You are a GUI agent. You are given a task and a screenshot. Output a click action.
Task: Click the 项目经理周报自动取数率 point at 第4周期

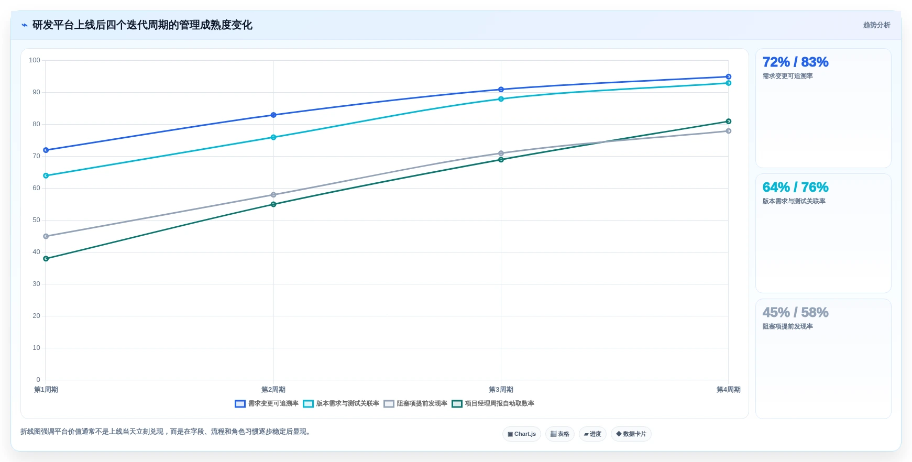point(728,122)
